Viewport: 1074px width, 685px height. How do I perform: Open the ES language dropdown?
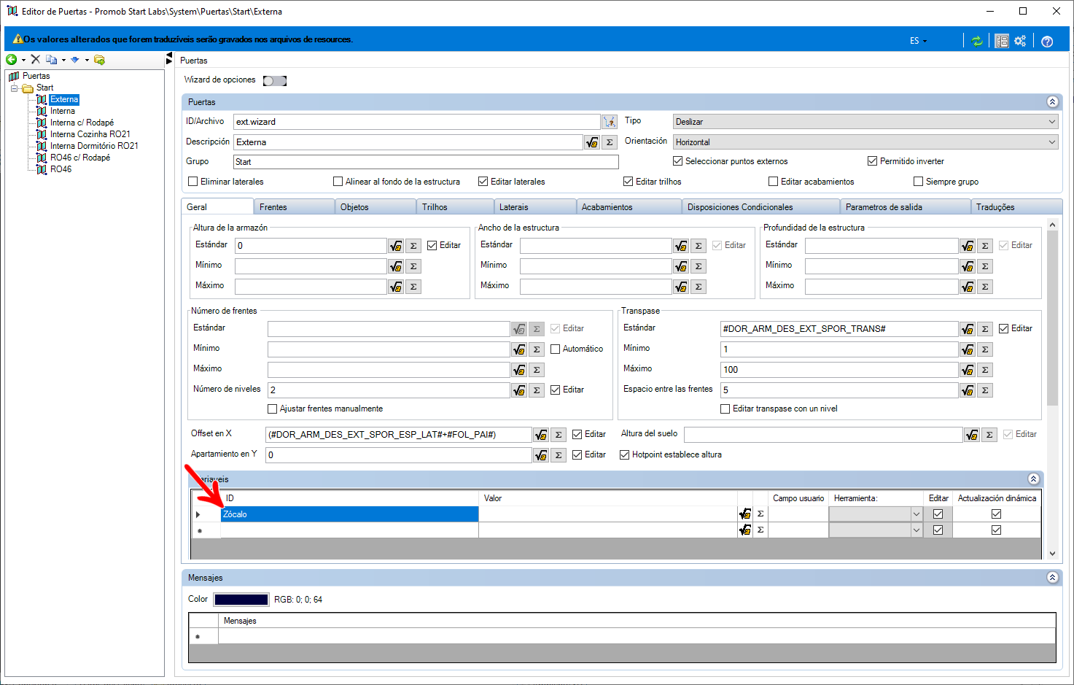918,41
